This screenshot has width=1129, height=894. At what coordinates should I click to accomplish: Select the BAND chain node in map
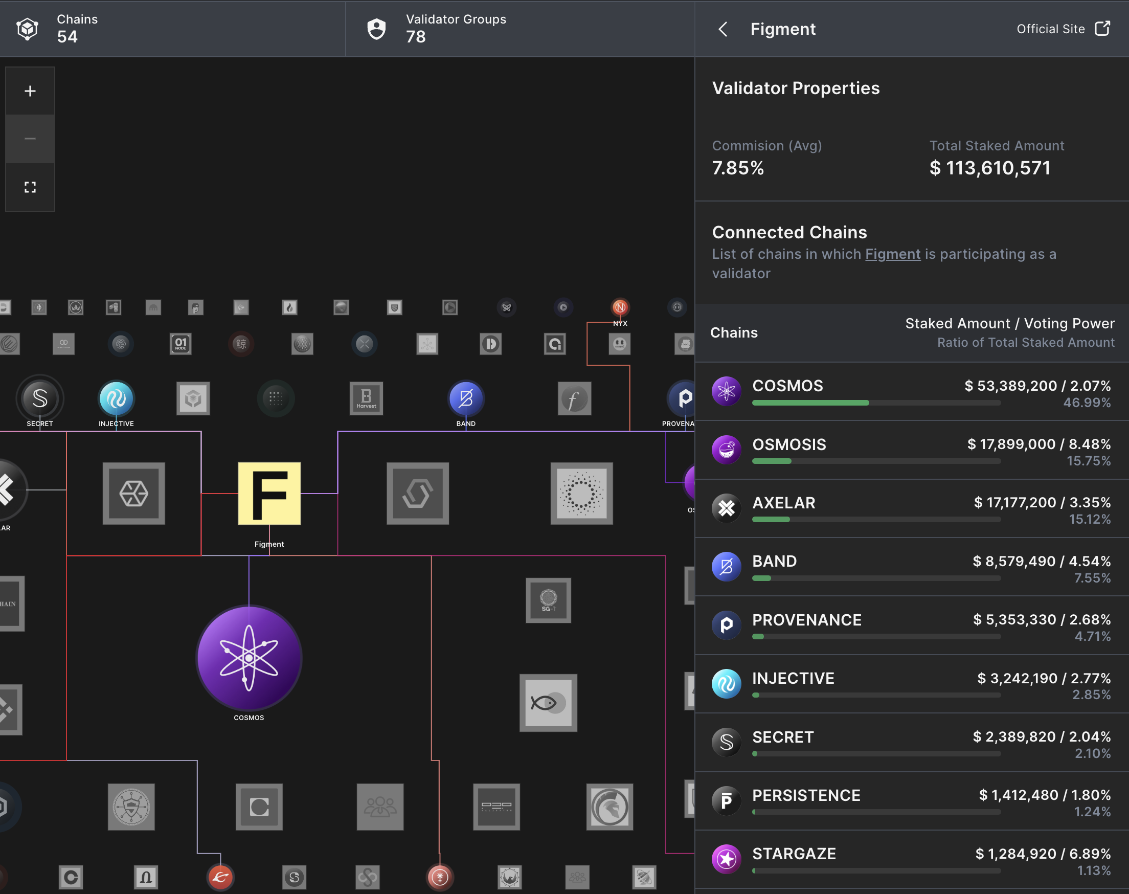tap(466, 398)
